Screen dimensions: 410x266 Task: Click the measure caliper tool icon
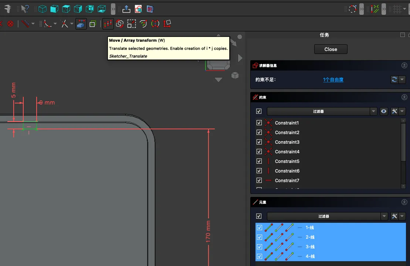pyautogui.click(x=7, y=9)
